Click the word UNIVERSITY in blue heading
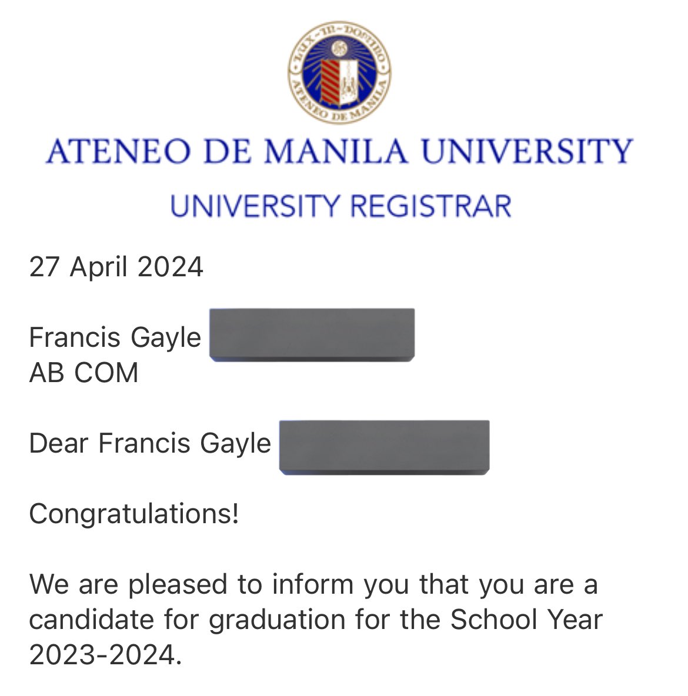 tap(527, 151)
